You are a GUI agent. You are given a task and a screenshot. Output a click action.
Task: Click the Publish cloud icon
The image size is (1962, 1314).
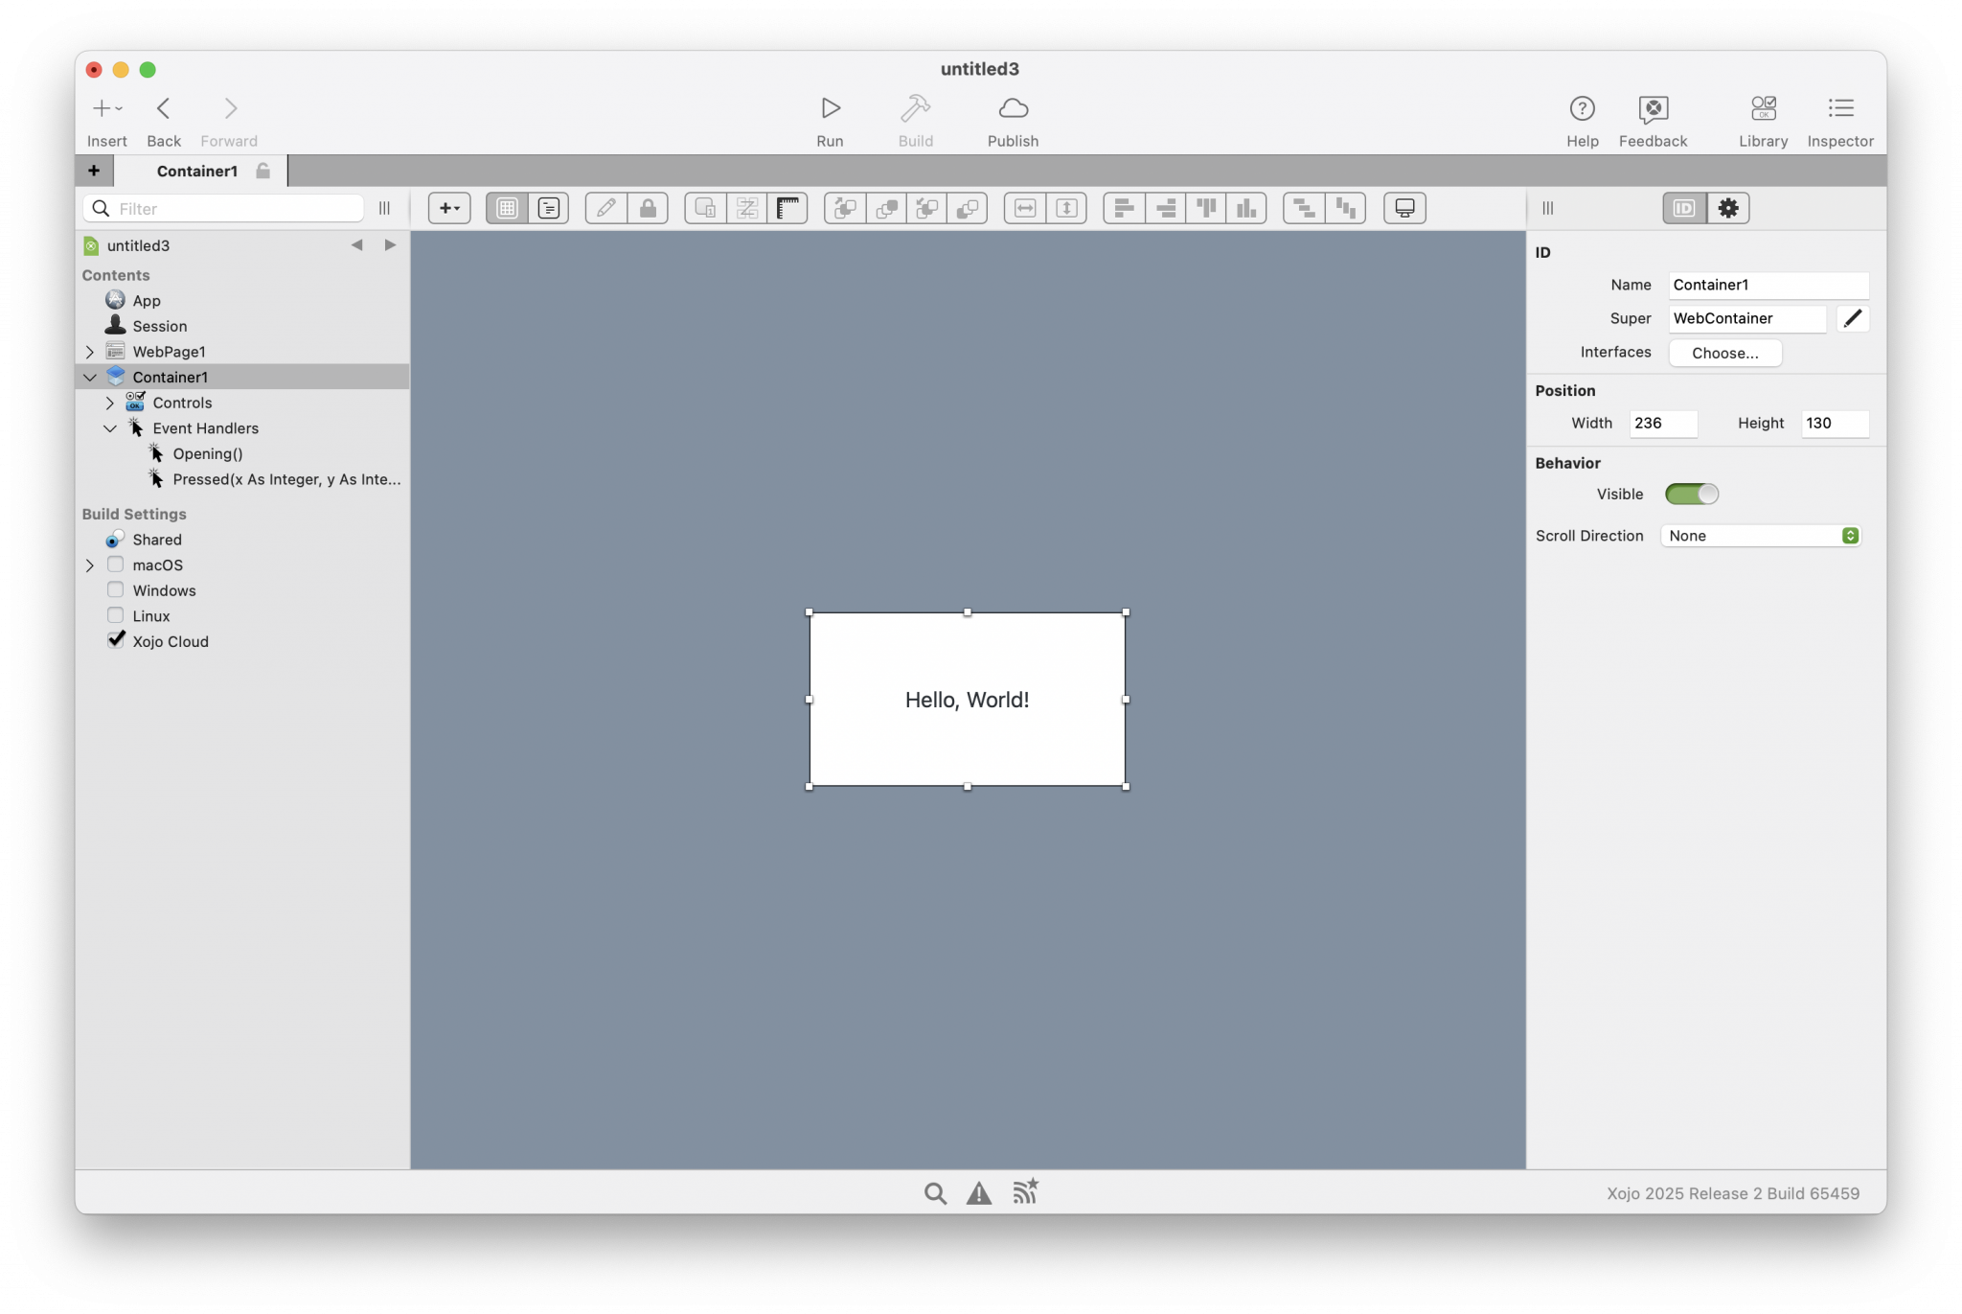tap(1013, 108)
